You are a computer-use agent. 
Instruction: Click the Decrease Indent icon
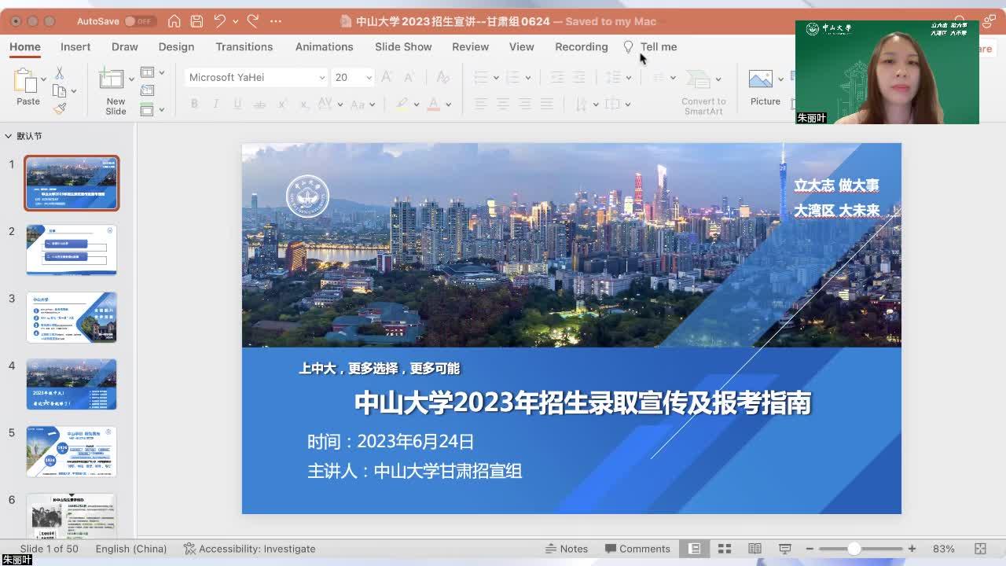(x=557, y=77)
